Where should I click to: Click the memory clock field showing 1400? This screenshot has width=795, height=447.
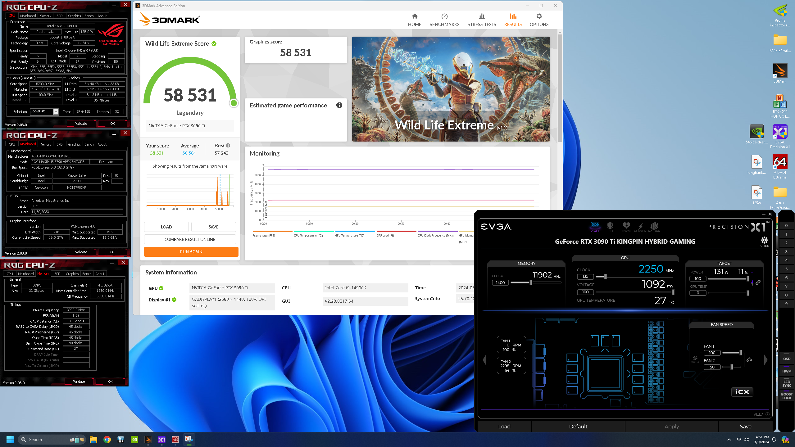[500, 282]
